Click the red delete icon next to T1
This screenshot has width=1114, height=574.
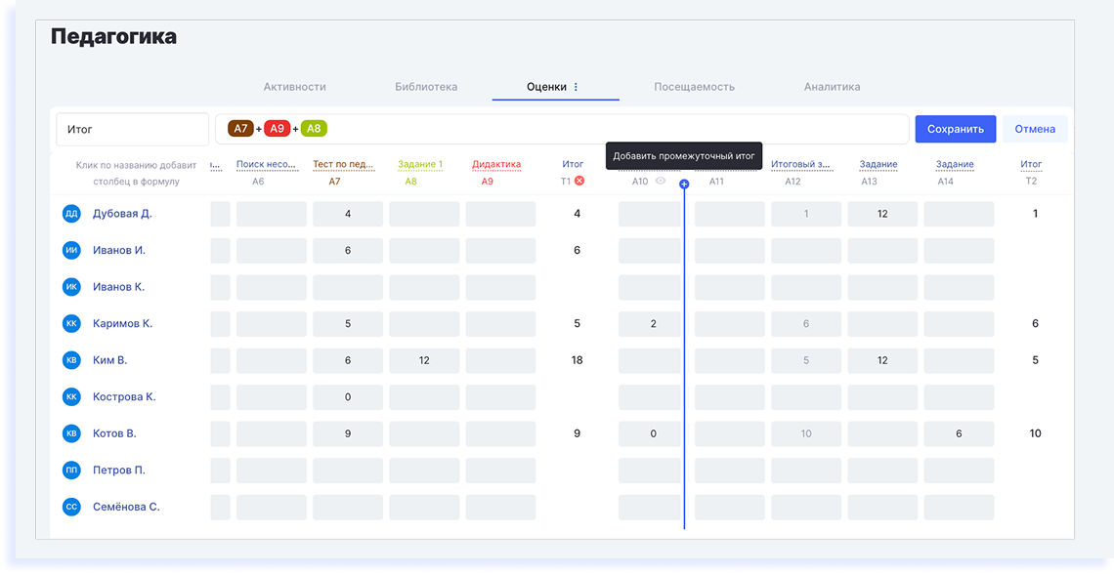tap(579, 181)
